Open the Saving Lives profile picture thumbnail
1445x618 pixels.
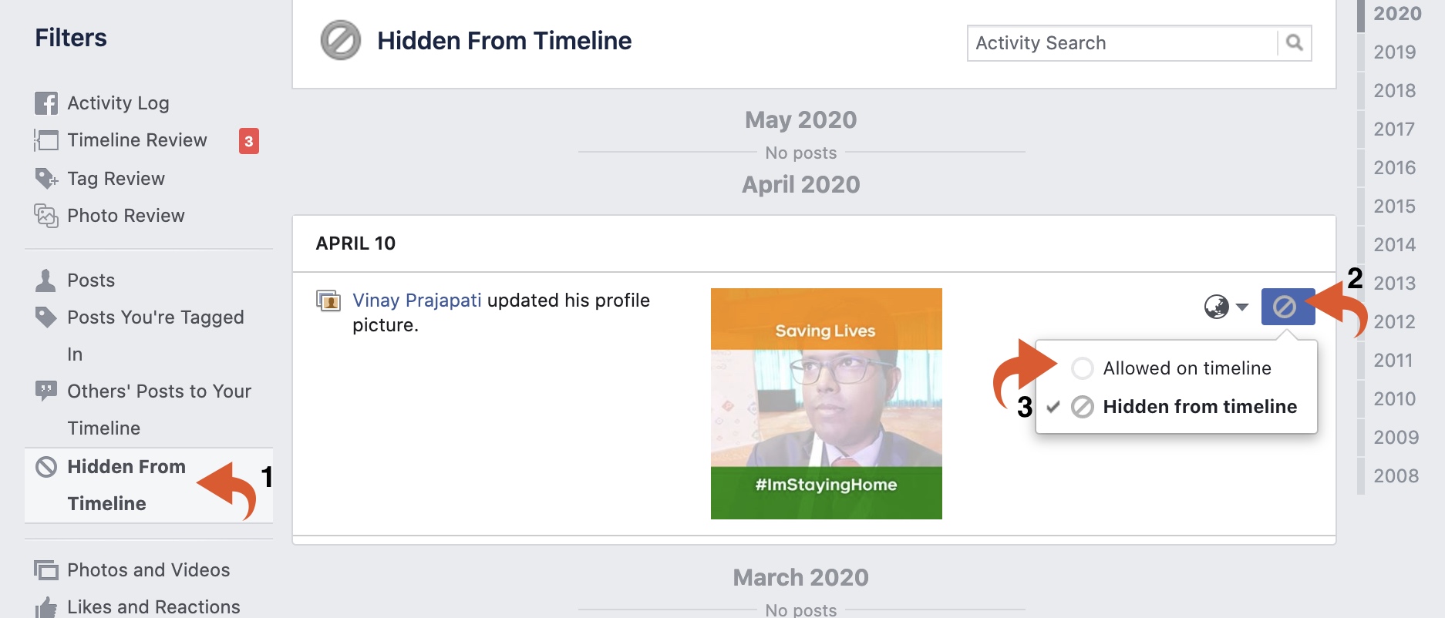pos(827,404)
